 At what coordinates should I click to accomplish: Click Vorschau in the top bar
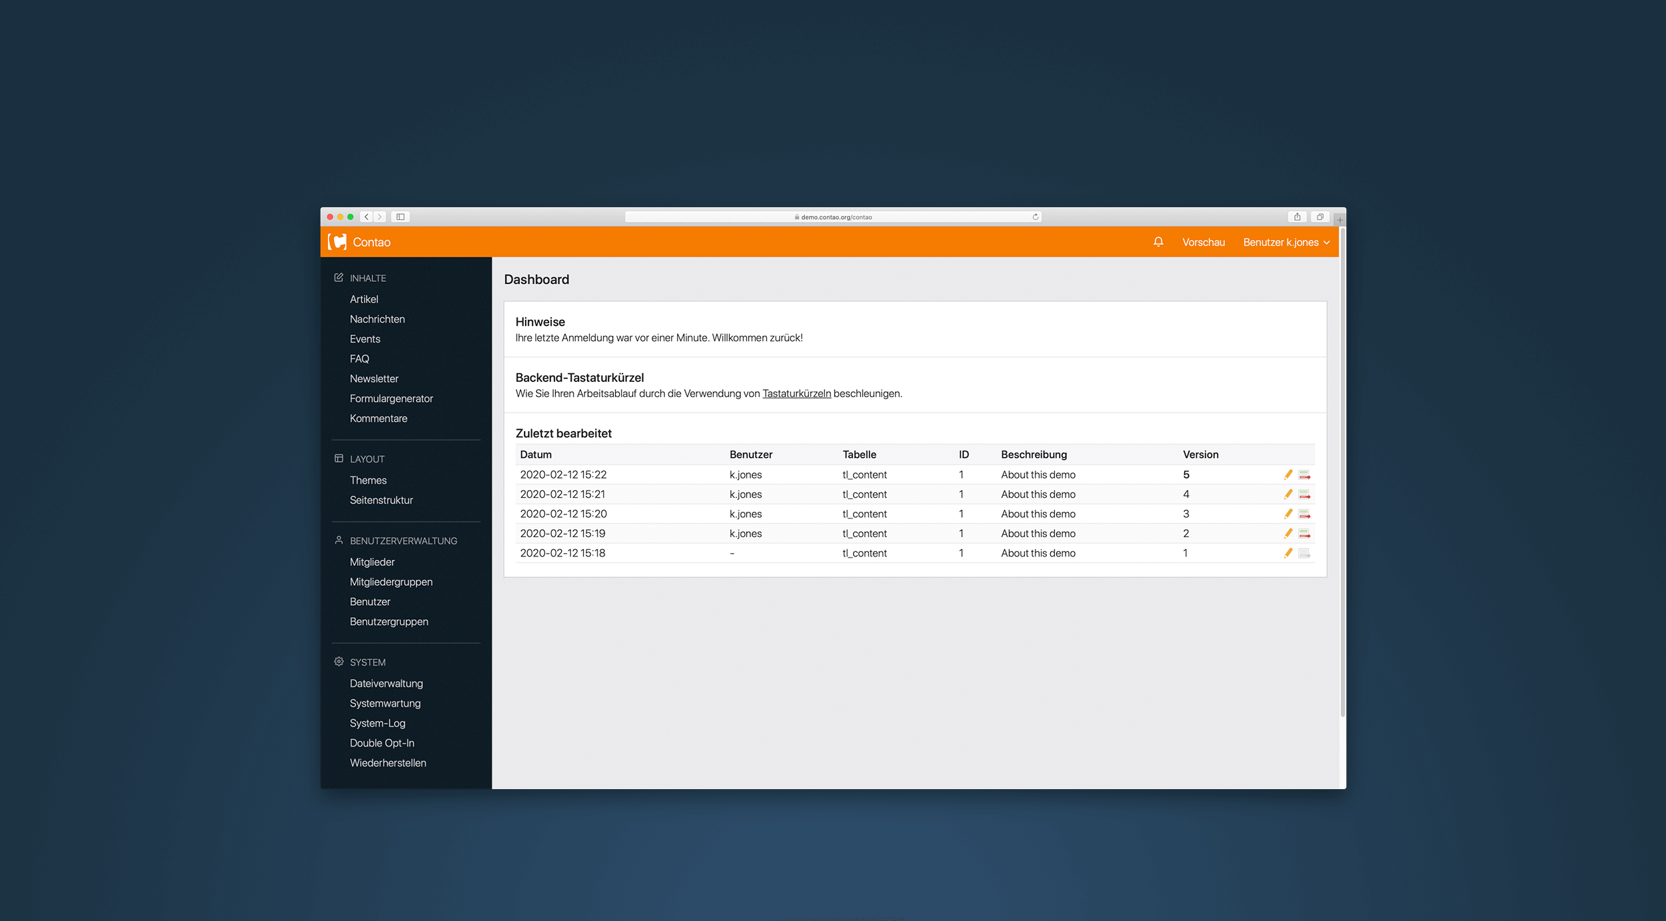point(1202,242)
